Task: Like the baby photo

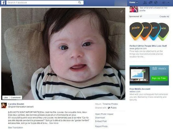Action: tap(6, 97)
